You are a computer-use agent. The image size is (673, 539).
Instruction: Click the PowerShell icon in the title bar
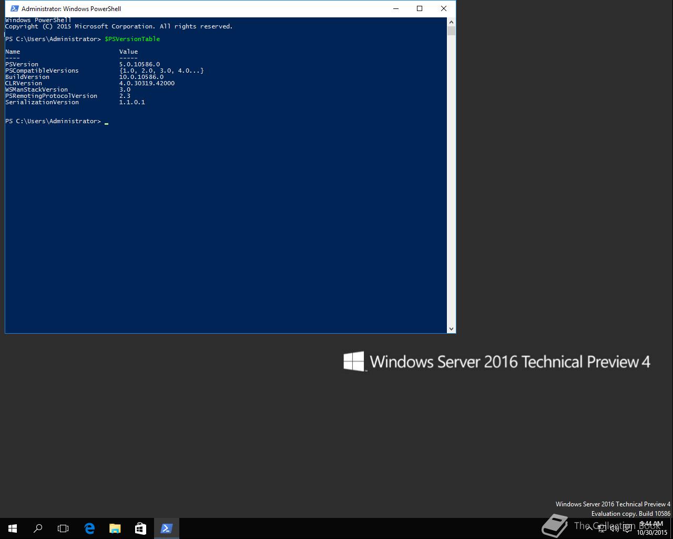[x=14, y=8]
